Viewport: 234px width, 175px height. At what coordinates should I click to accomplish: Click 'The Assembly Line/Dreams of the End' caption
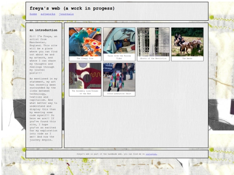[x=85, y=92]
